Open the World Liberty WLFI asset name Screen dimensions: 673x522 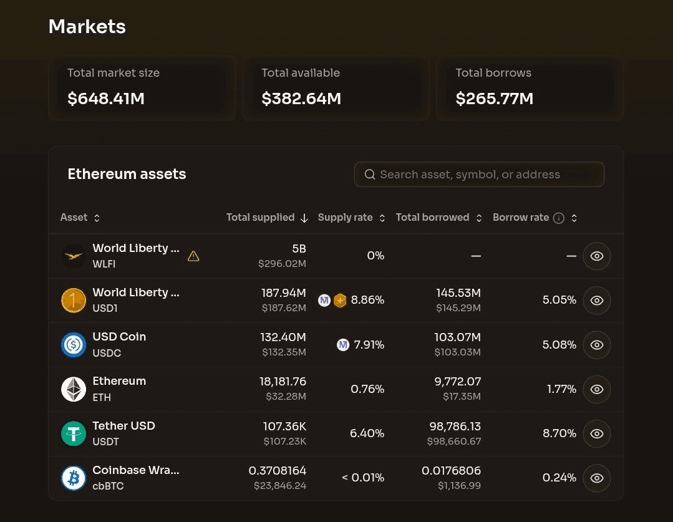pos(136,249)
